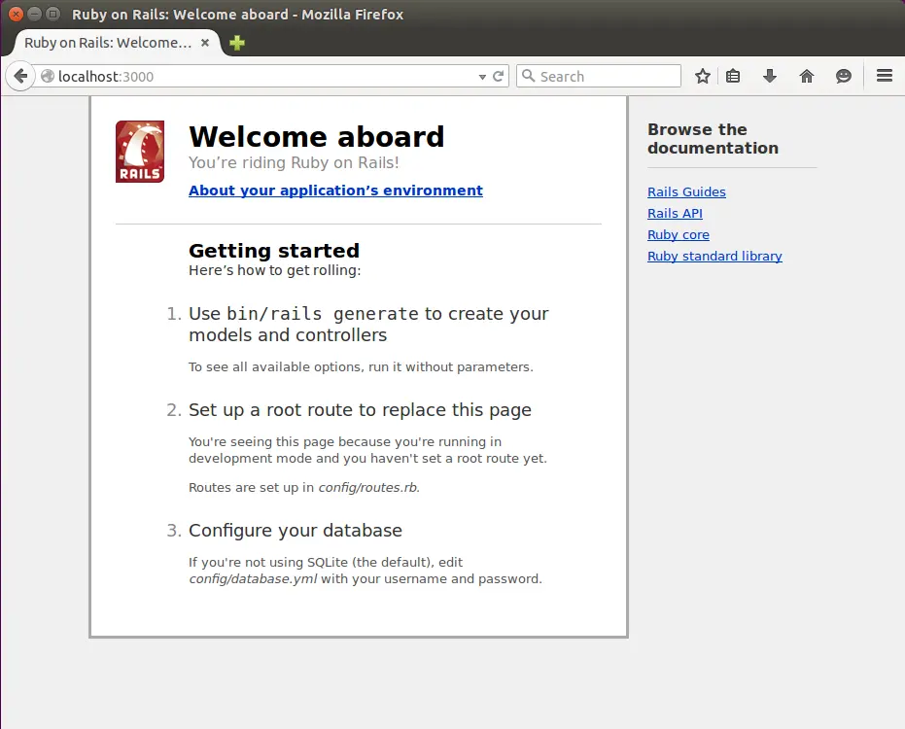The width and height of the screenshot is (905, 729).
Task: Go to the Firefox home page icon
Action: pyautogui.click(x=807, y=76)
